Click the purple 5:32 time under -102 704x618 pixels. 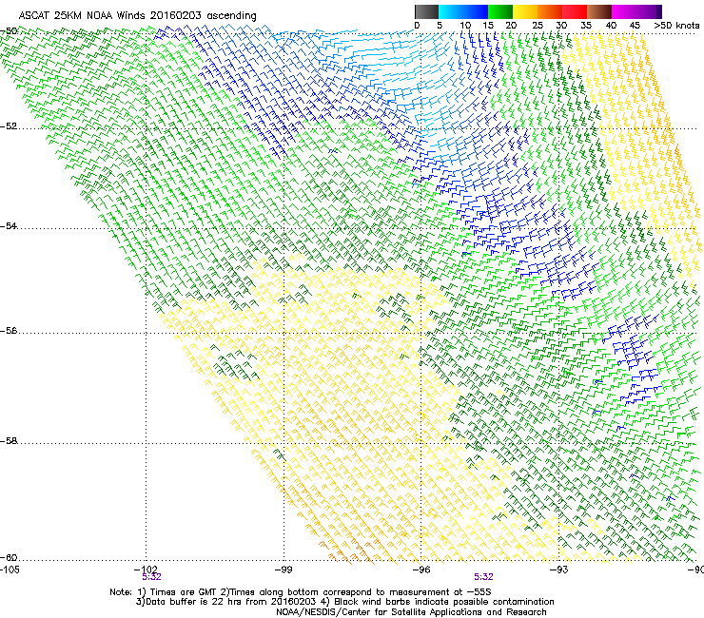click(x=151, y=577)
